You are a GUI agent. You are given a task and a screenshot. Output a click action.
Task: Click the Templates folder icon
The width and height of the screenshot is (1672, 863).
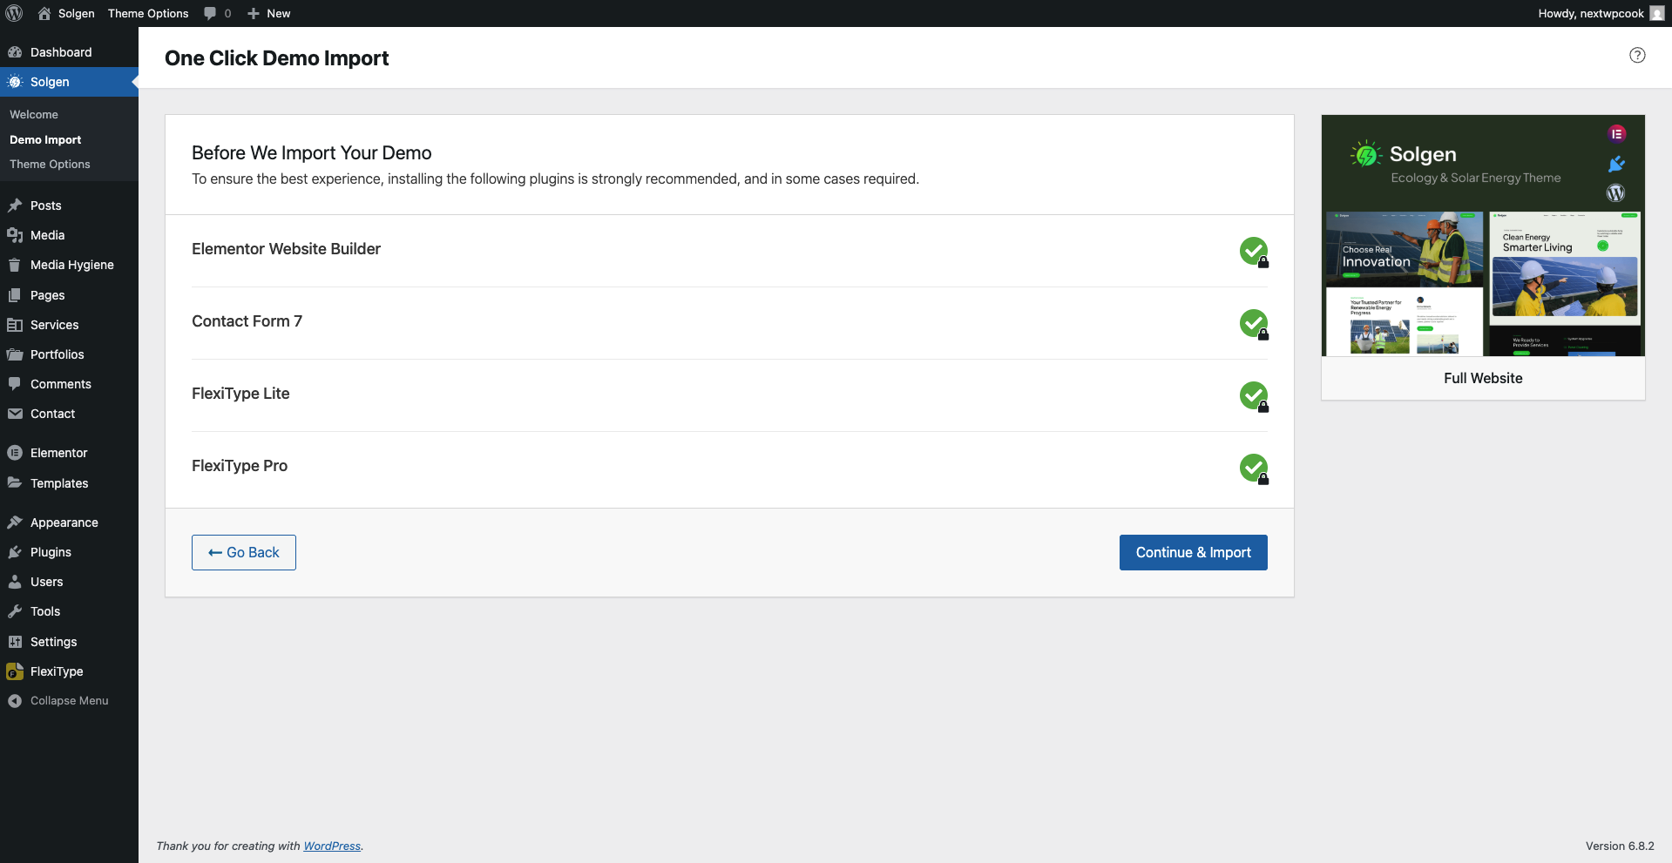pos(15,483)
